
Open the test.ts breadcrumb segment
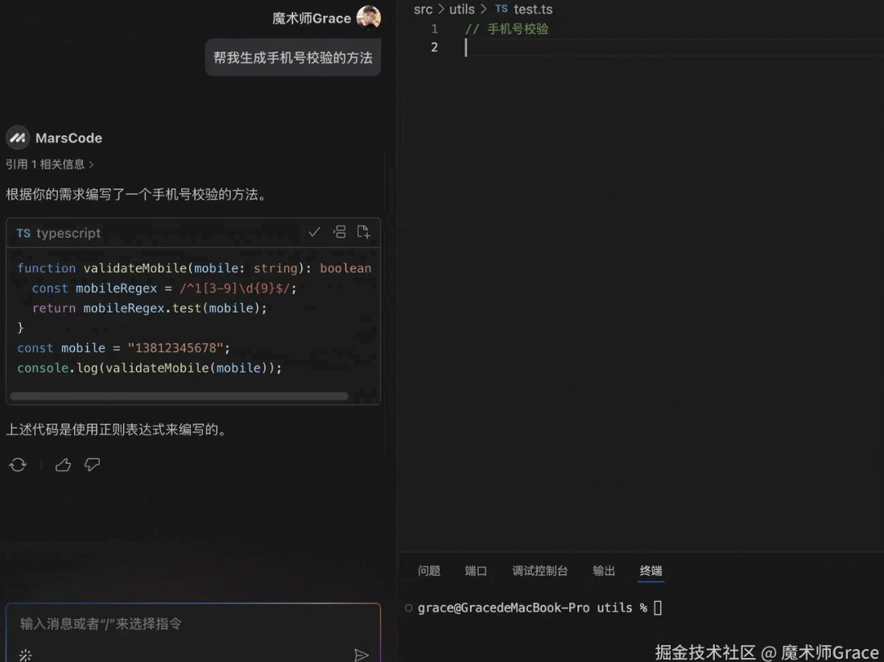point(533,9)
